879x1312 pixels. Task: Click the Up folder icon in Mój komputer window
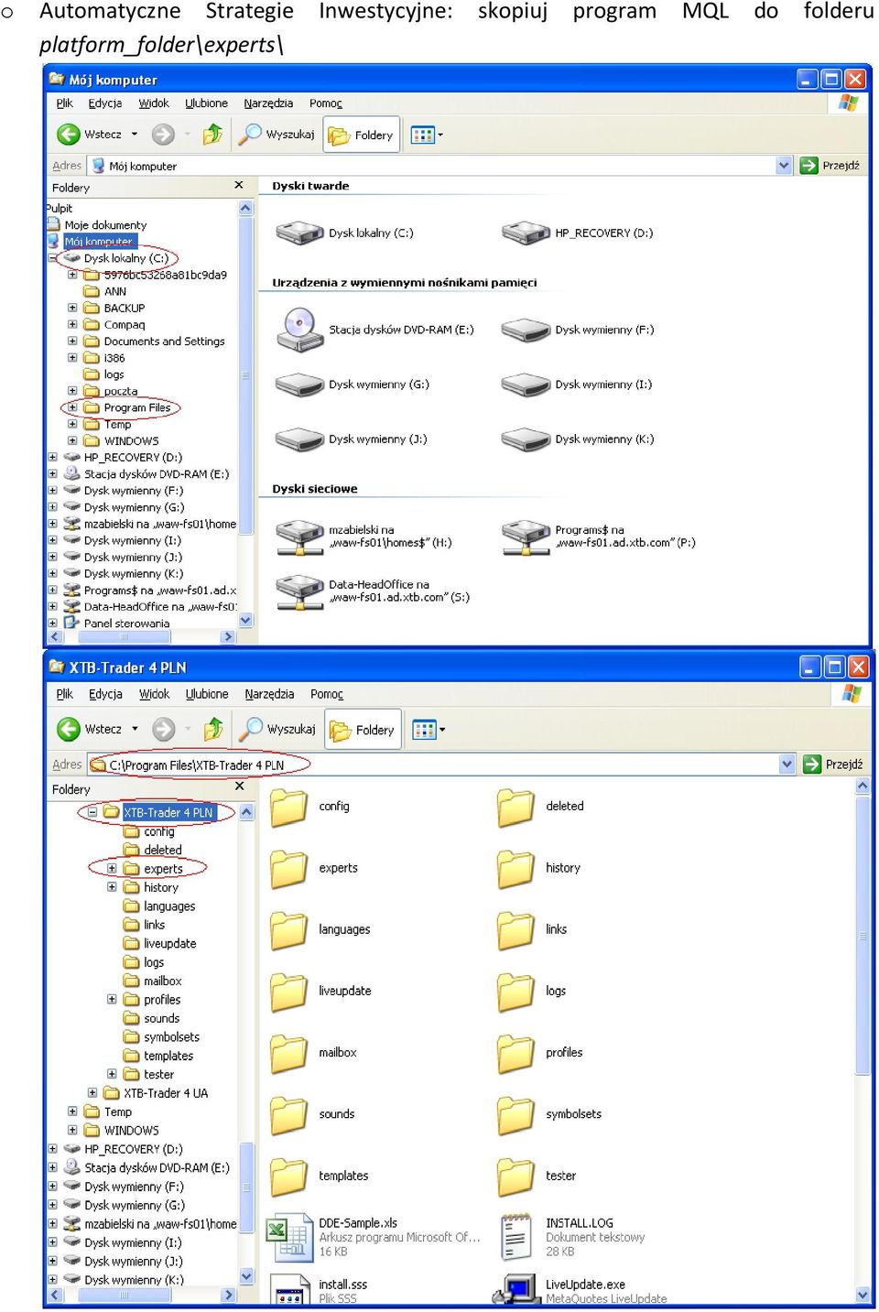212,135
